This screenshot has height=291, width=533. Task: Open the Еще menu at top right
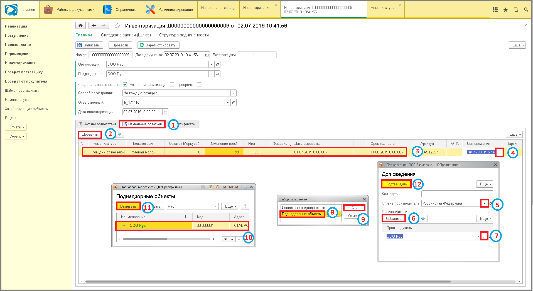coord(517,45)
